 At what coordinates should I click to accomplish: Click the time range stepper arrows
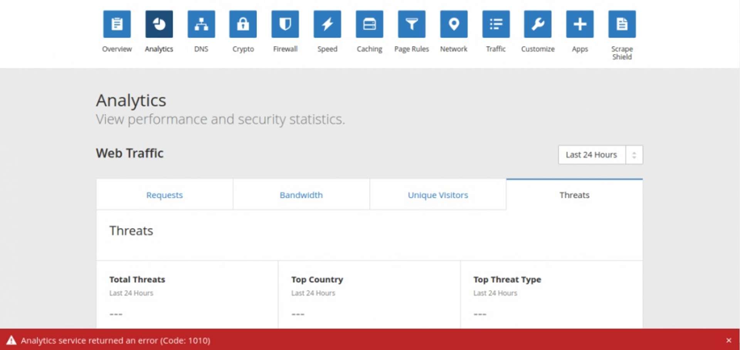click(634, 154)
